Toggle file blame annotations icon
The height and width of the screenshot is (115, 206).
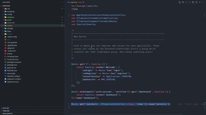(193, 2)
